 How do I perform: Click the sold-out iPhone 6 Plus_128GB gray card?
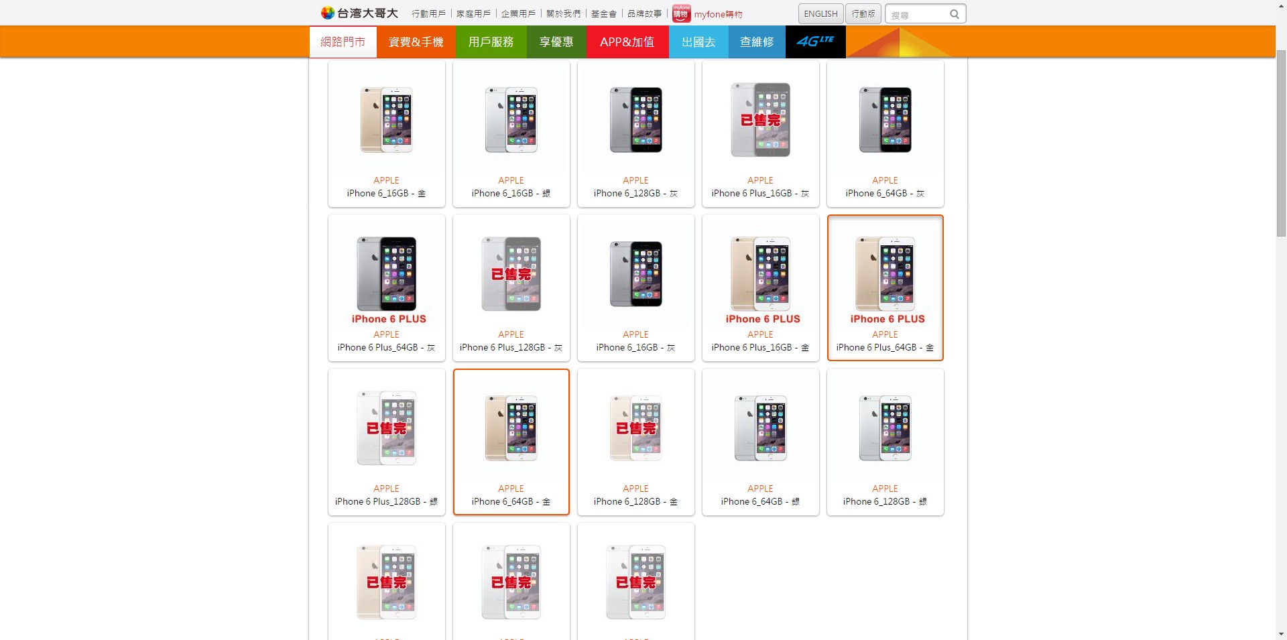click(511, 287)
